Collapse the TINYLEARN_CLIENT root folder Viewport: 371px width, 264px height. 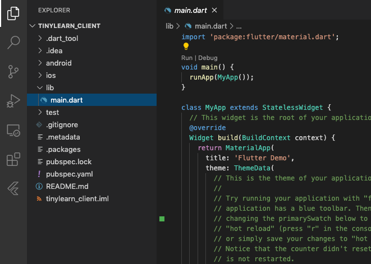(x=33, y=26)
